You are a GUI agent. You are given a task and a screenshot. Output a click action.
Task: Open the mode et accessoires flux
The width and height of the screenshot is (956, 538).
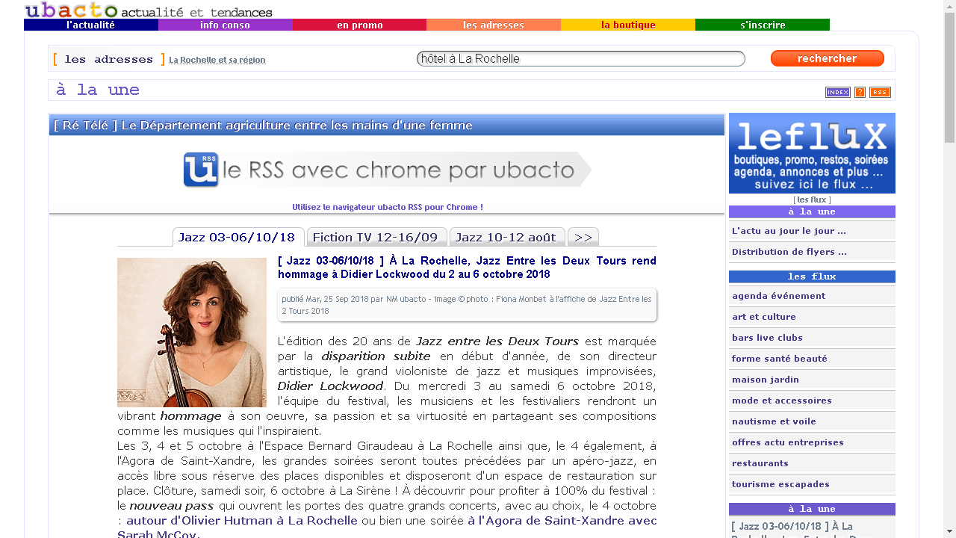pos(812,401)
